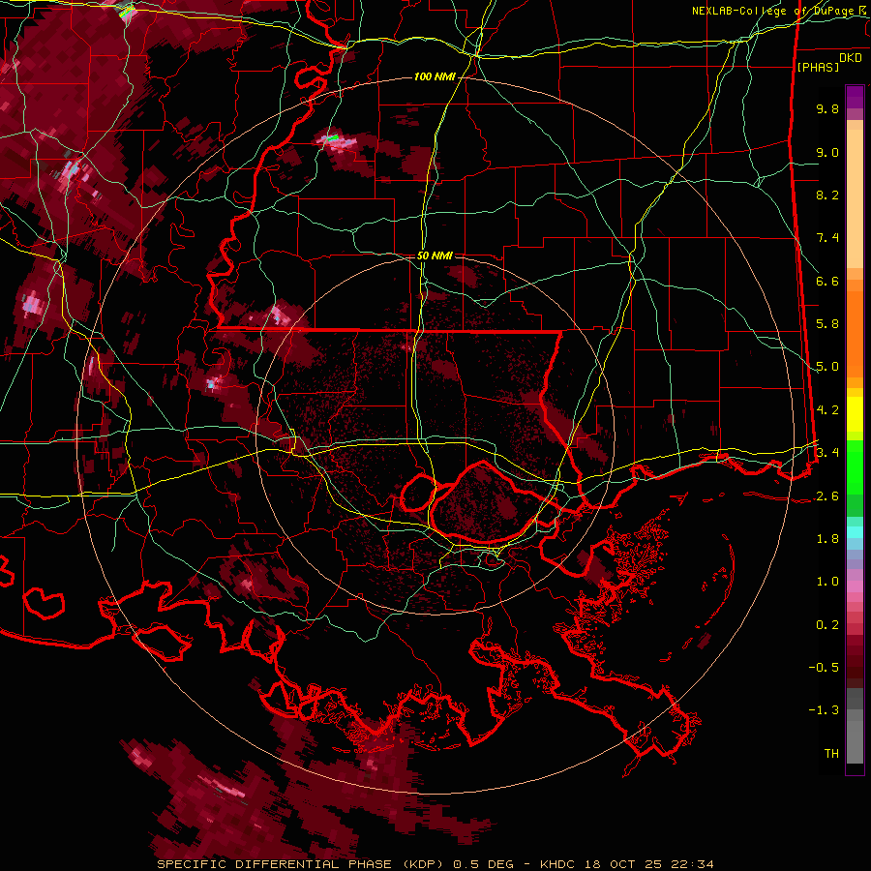The width and height of the screenshot is (871, 871).
Task: Select the 1.0 scale value
Action: point(827,582)
